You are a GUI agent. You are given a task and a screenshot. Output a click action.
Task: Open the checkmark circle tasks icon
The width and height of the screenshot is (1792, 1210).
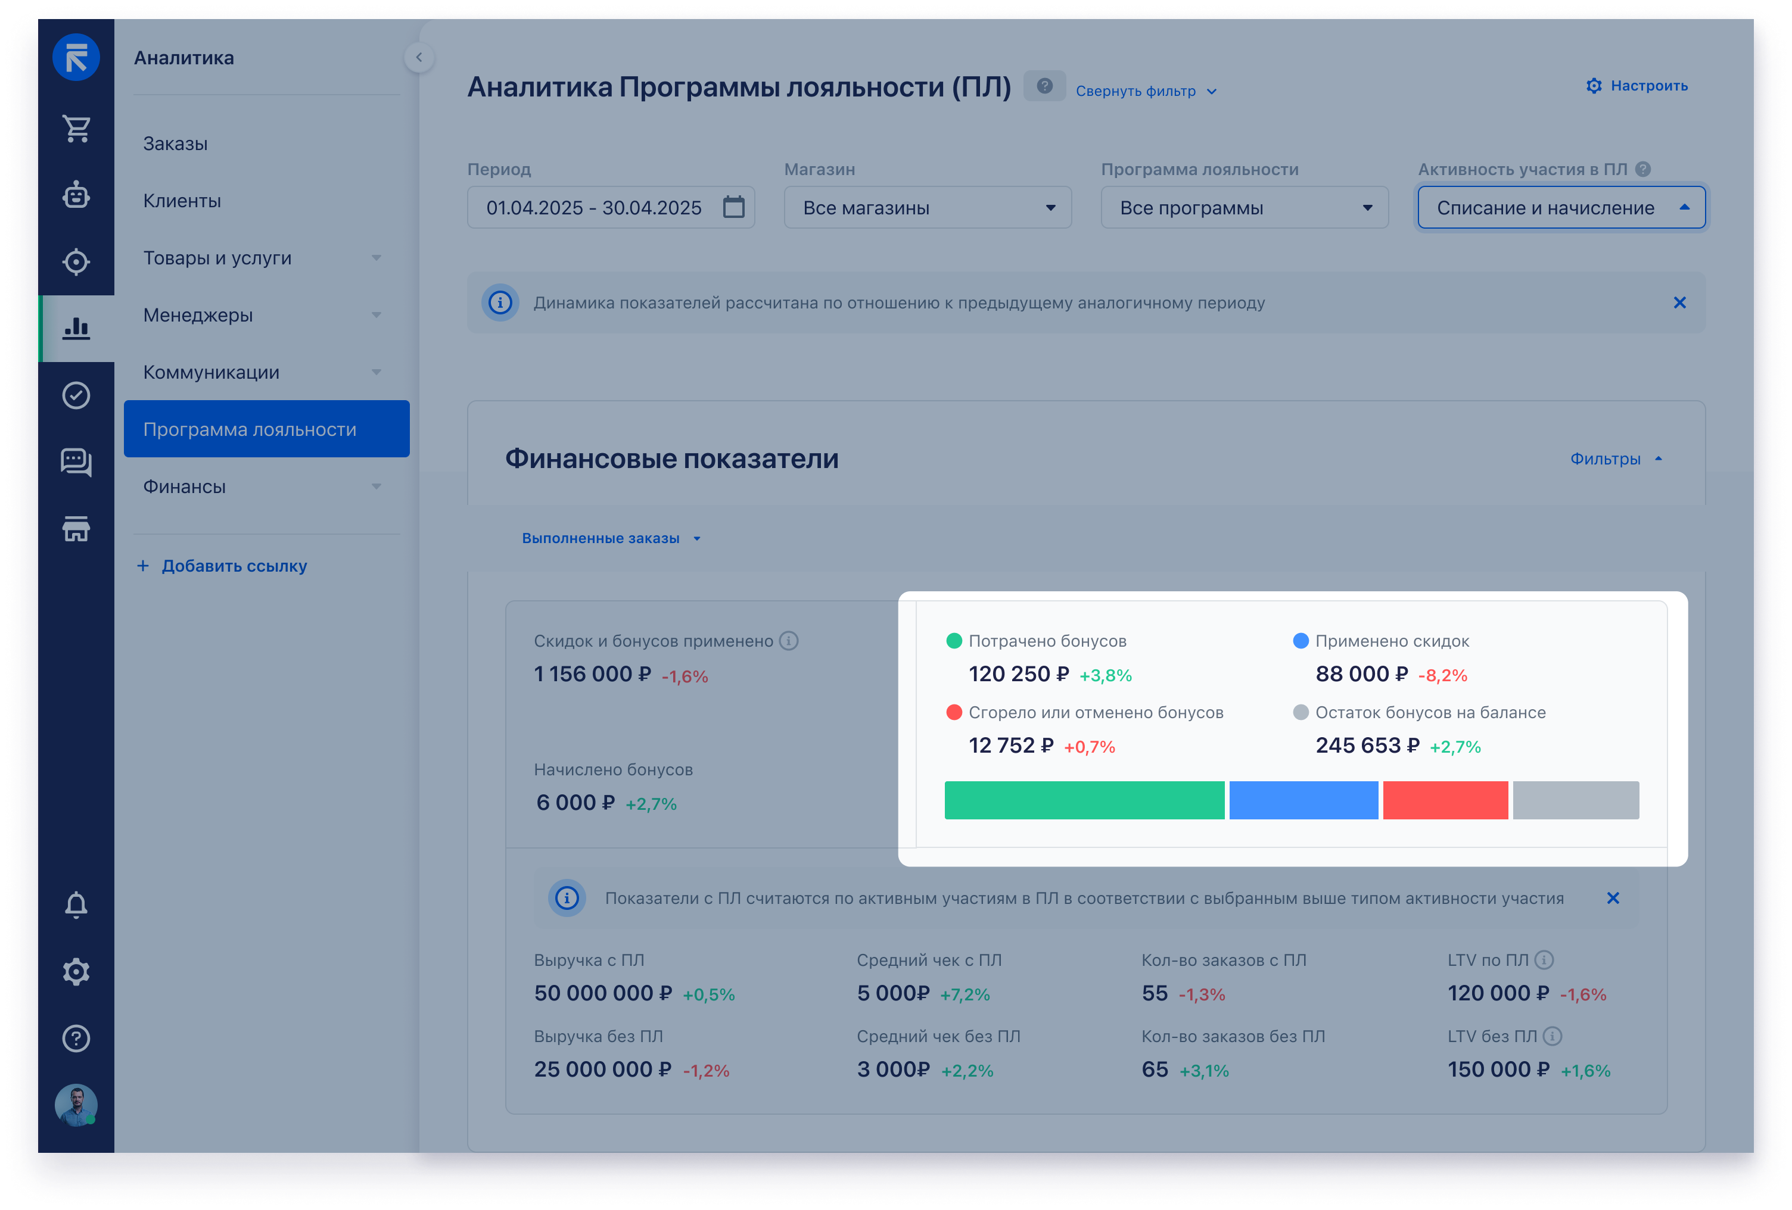[x=76, y=395]
